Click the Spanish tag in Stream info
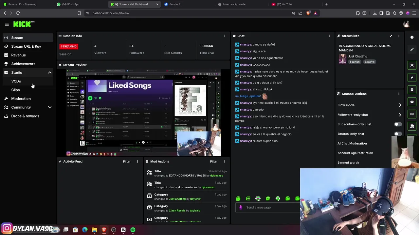Viewport: 419px width, 235px height. tap(355, 62)
